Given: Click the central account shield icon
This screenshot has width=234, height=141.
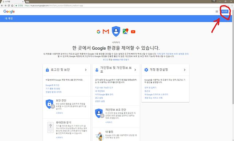Looking at the screenshot, I should [x=116, y=31].
